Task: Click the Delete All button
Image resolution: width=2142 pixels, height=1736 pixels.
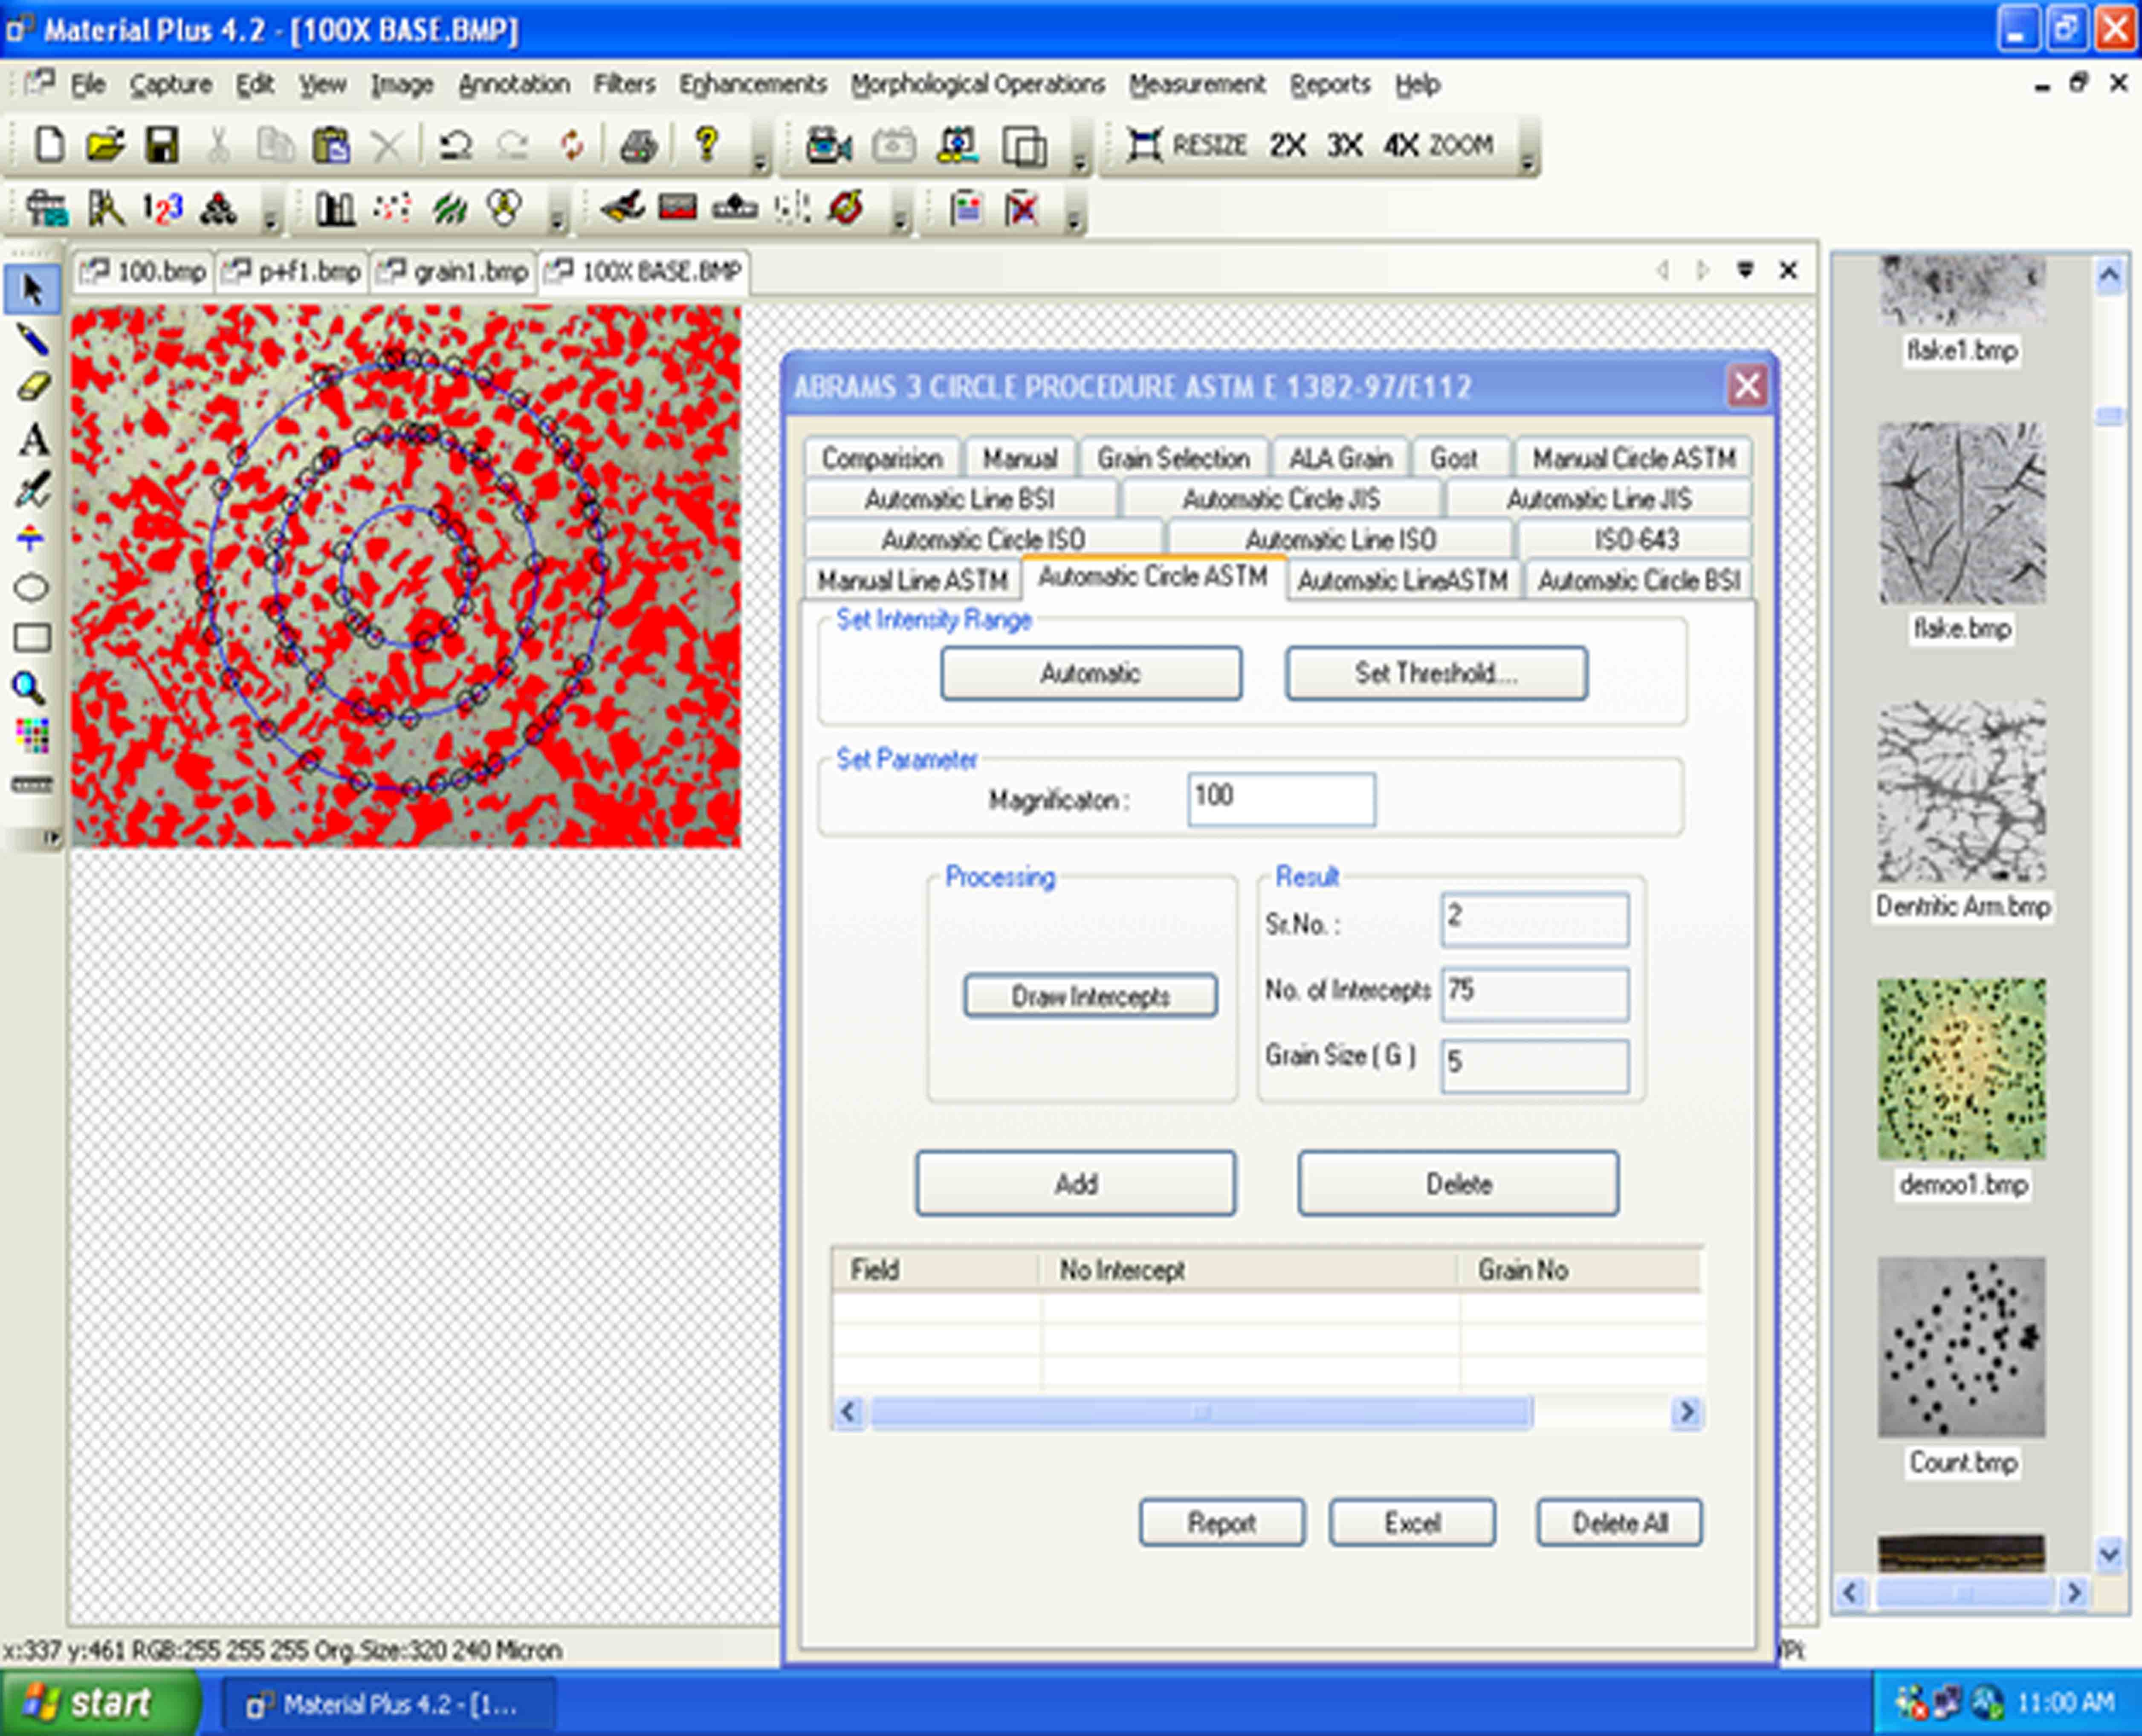Action: [x=1620, y=1523]
